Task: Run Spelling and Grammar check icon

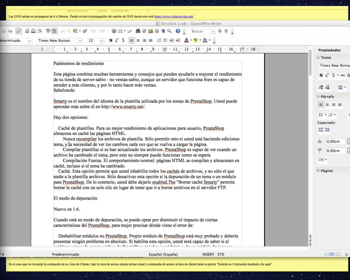Action: pos(48,31)
